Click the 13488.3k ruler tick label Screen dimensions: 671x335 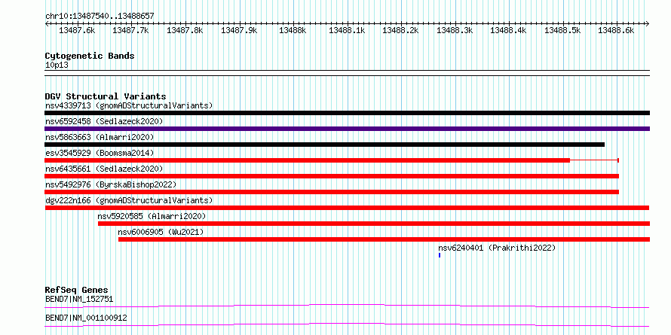click(455, 30)
